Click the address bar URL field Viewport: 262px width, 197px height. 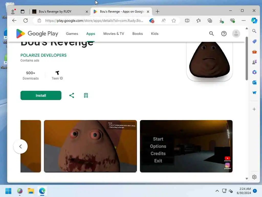(94, 21)
